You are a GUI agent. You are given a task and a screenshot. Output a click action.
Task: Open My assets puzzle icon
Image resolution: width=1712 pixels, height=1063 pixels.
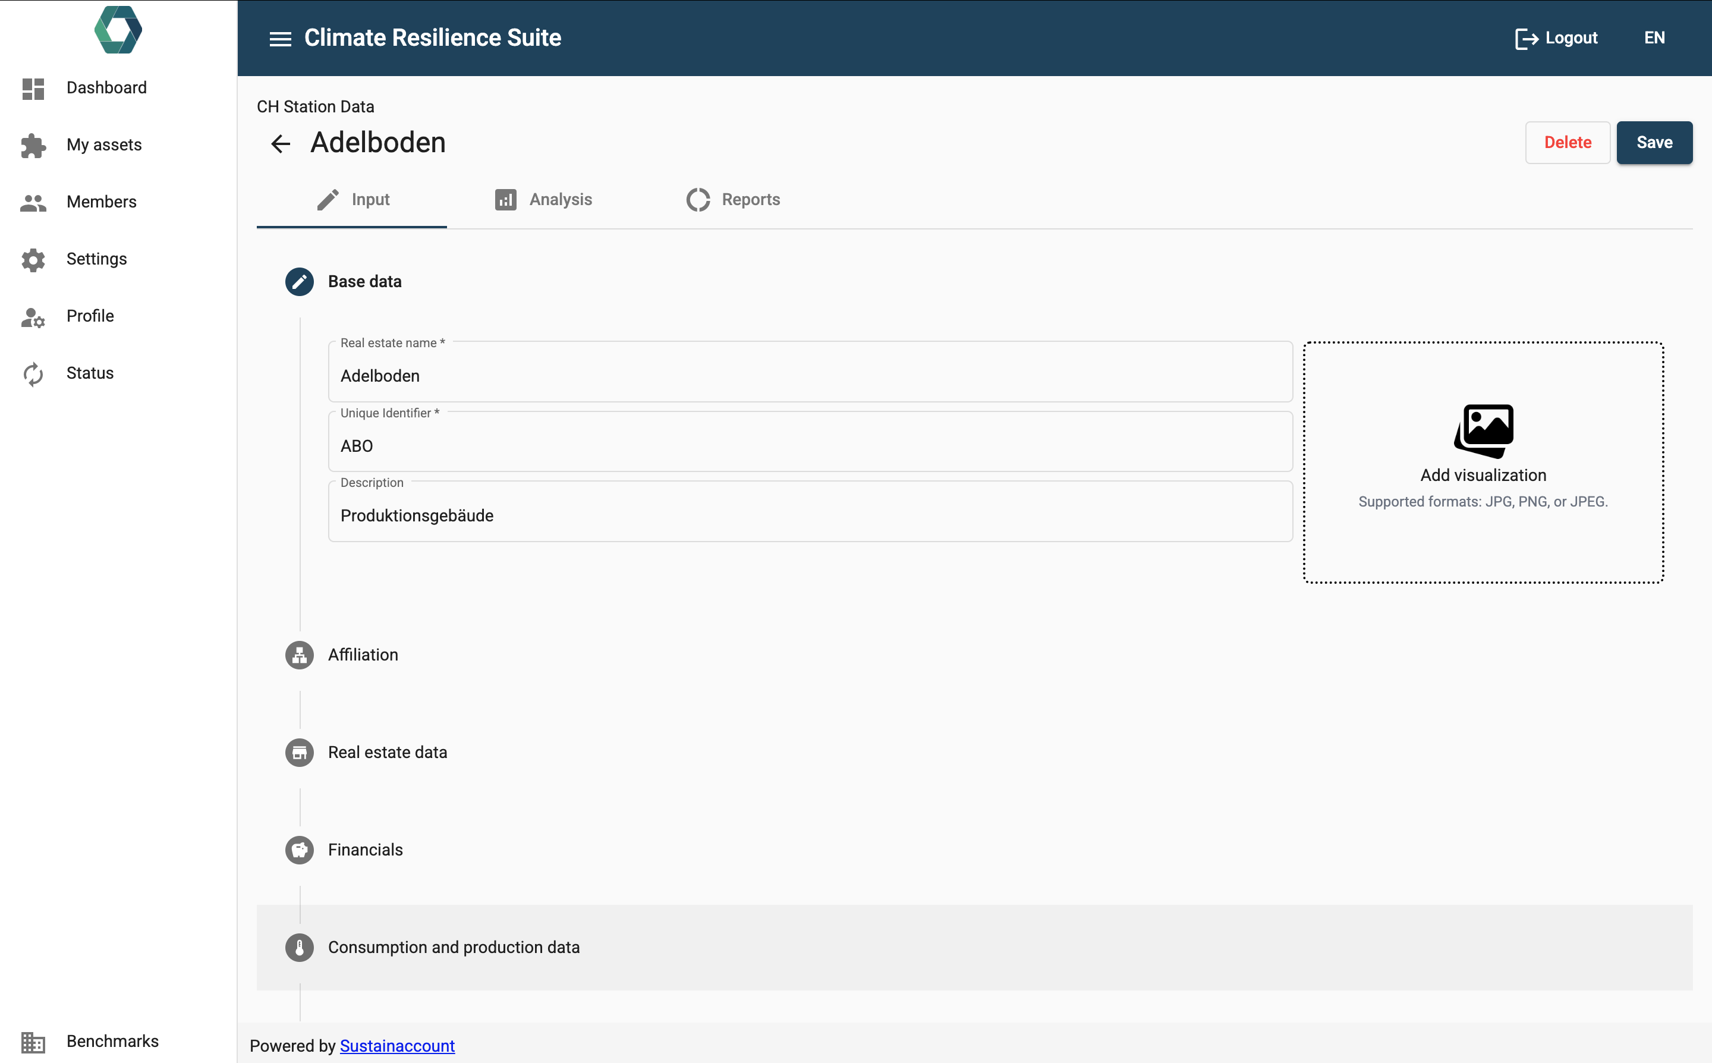[33, 145]
